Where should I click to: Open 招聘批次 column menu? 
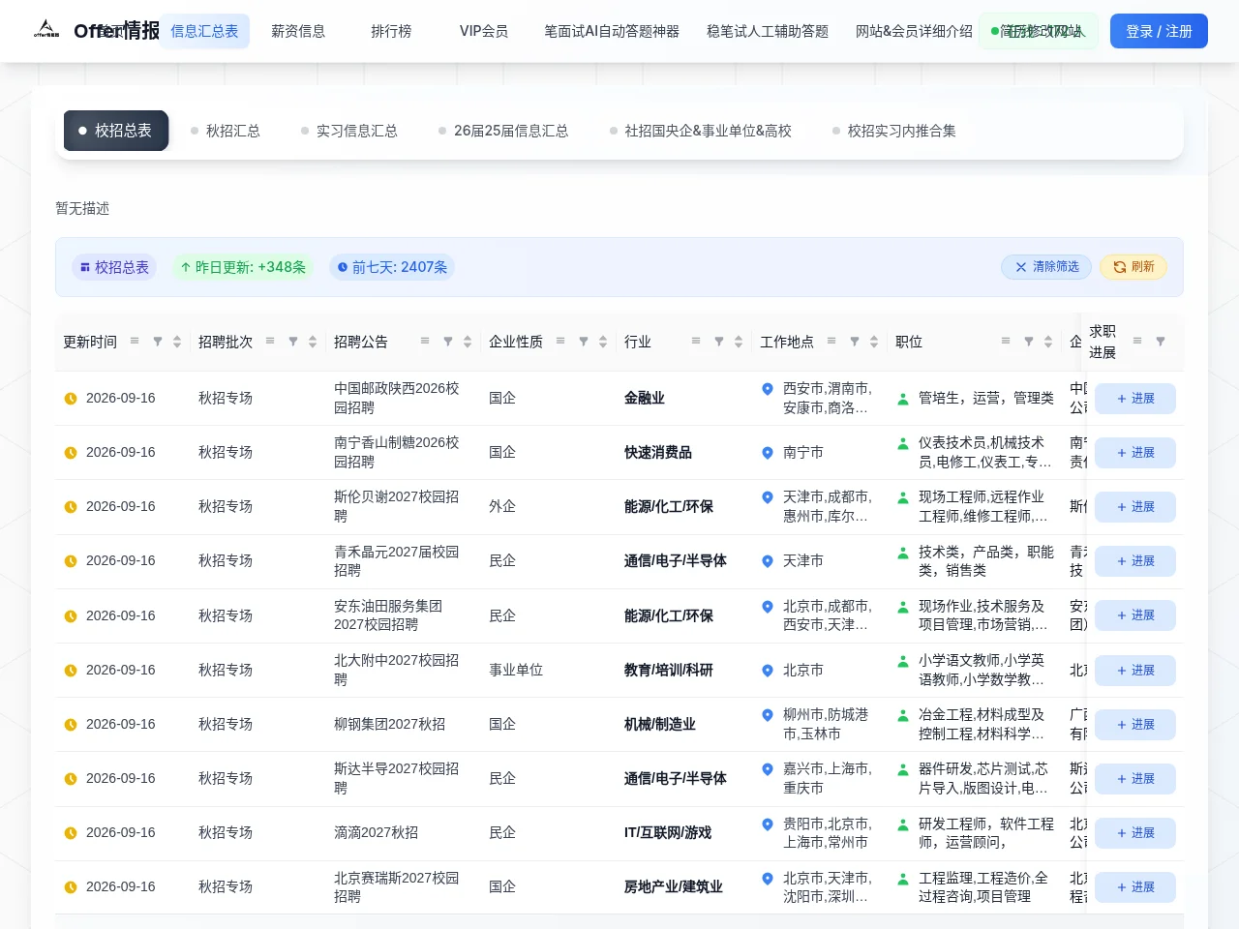pos(270,342)
